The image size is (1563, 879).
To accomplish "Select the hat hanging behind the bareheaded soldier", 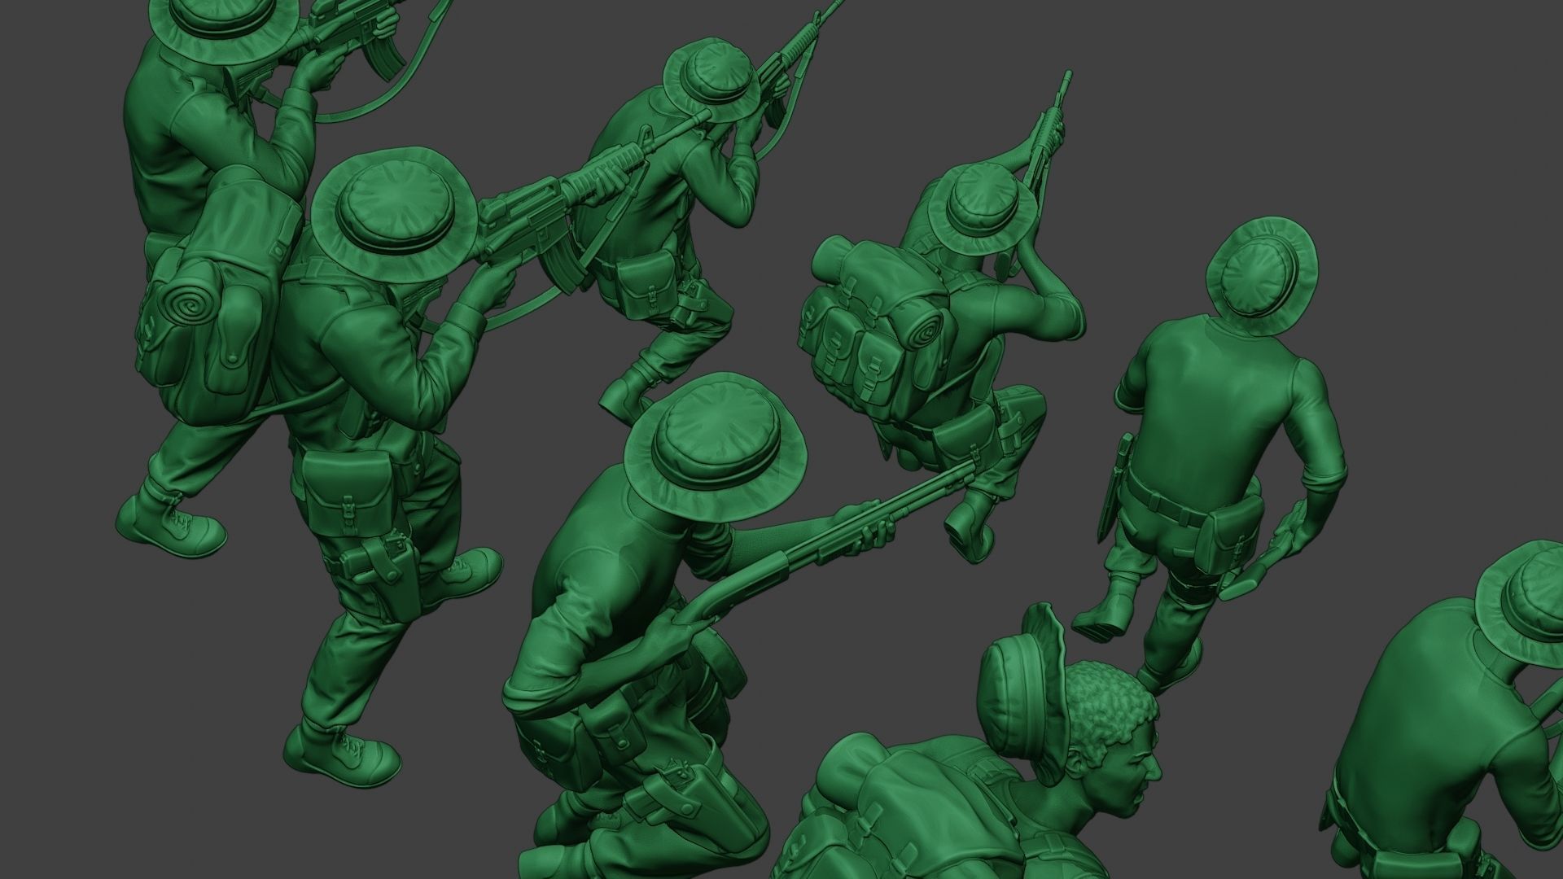I will [x=1018, y=684].
